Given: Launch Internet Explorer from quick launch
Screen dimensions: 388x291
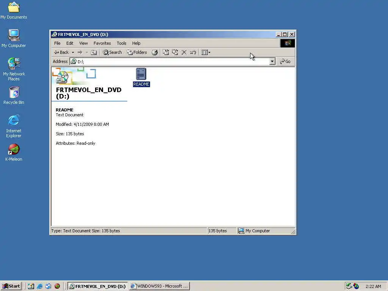Looking at the screenshot, I should click(39, 286).
